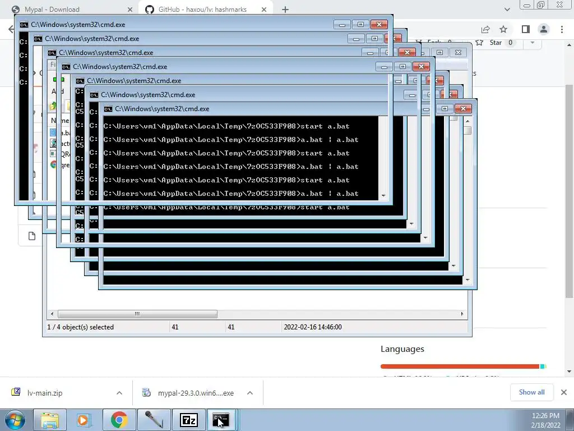Open the mypal-29.3.0 exe download
The height and width of the screenshot is (431, 574).
[x=196, y=393]
